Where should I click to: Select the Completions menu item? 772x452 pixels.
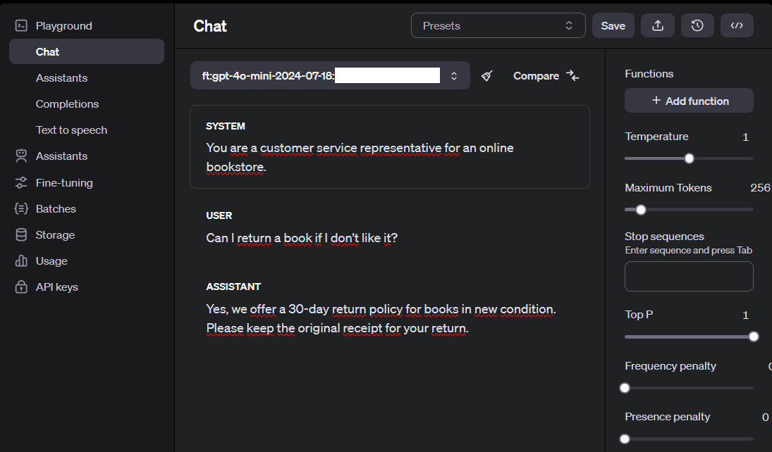[x=67, y=103]
